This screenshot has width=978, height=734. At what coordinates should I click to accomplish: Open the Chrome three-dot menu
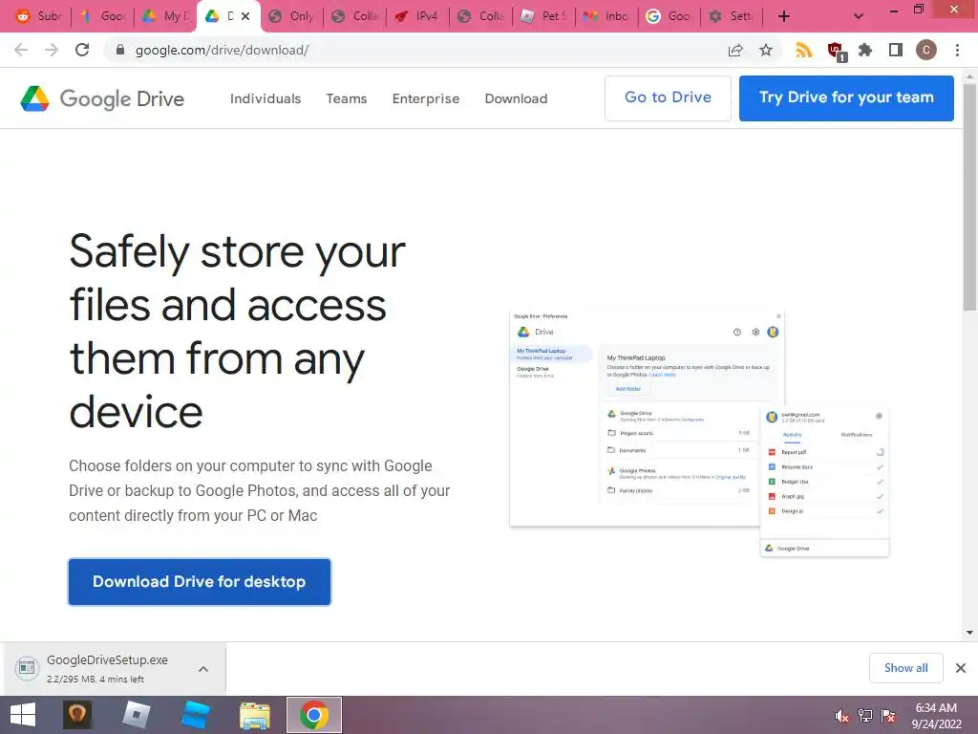(x=957, y=50)
